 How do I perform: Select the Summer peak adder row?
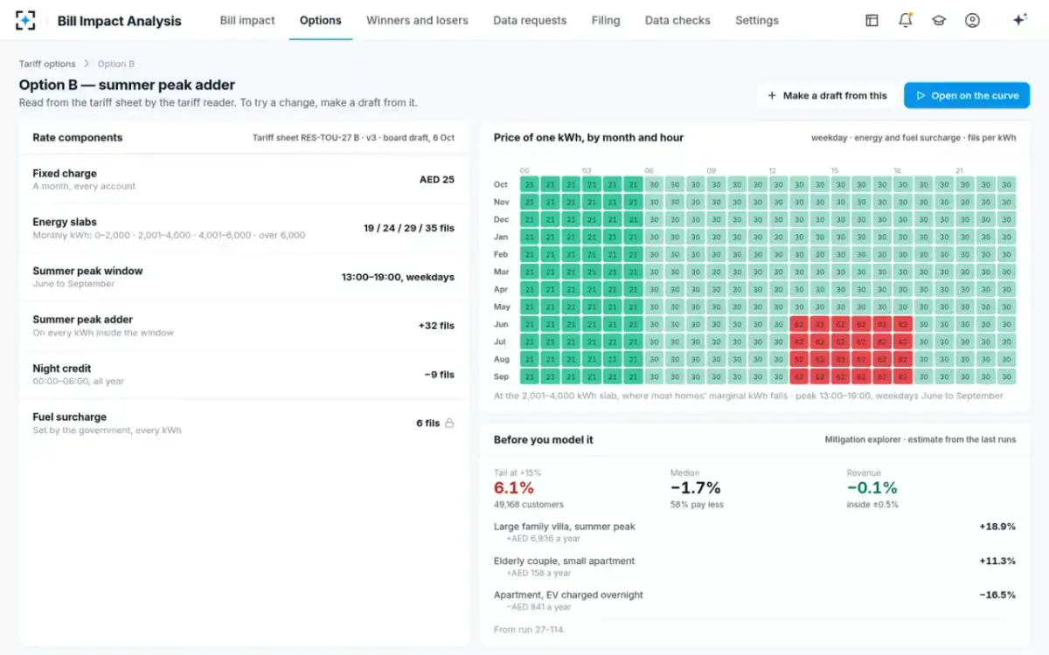244,326
